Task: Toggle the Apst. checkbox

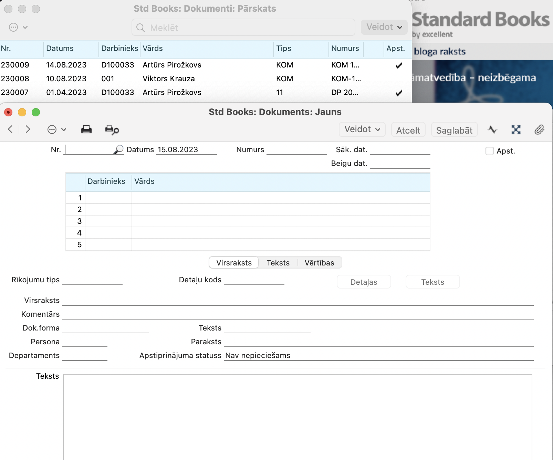Action: tap(489, 151)
